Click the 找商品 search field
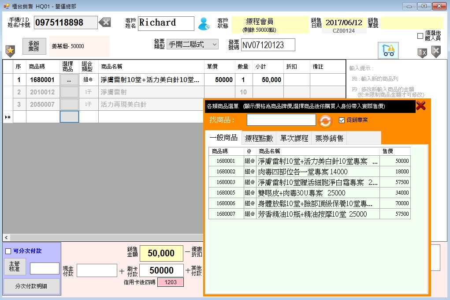The width and height of the screenshot is (450, 300). [x=281, y=120]
